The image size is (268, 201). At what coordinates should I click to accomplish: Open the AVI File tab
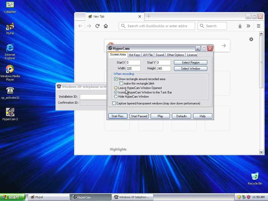coord(148,55)
